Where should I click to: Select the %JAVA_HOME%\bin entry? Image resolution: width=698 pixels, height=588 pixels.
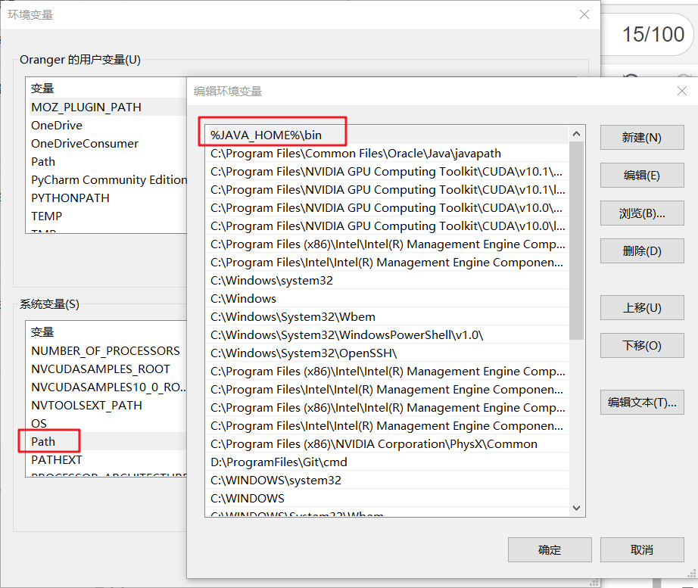387,135
